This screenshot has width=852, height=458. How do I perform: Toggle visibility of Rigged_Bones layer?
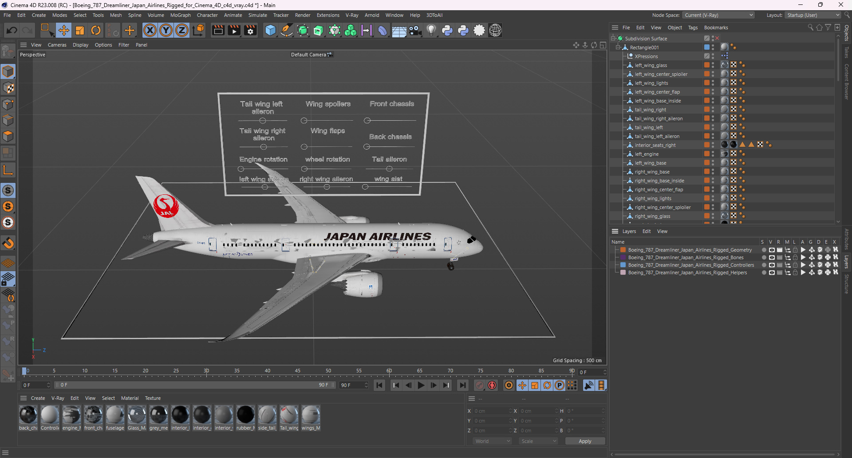(x=772, y=257)
